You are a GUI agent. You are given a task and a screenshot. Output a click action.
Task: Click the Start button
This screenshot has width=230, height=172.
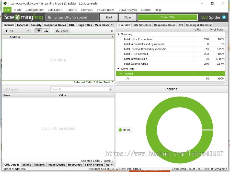pos(109,17)
